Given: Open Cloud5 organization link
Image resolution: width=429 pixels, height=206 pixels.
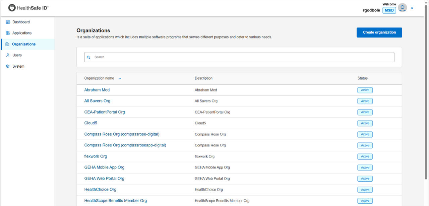Looking at the screenshot, I should (91, 123).
